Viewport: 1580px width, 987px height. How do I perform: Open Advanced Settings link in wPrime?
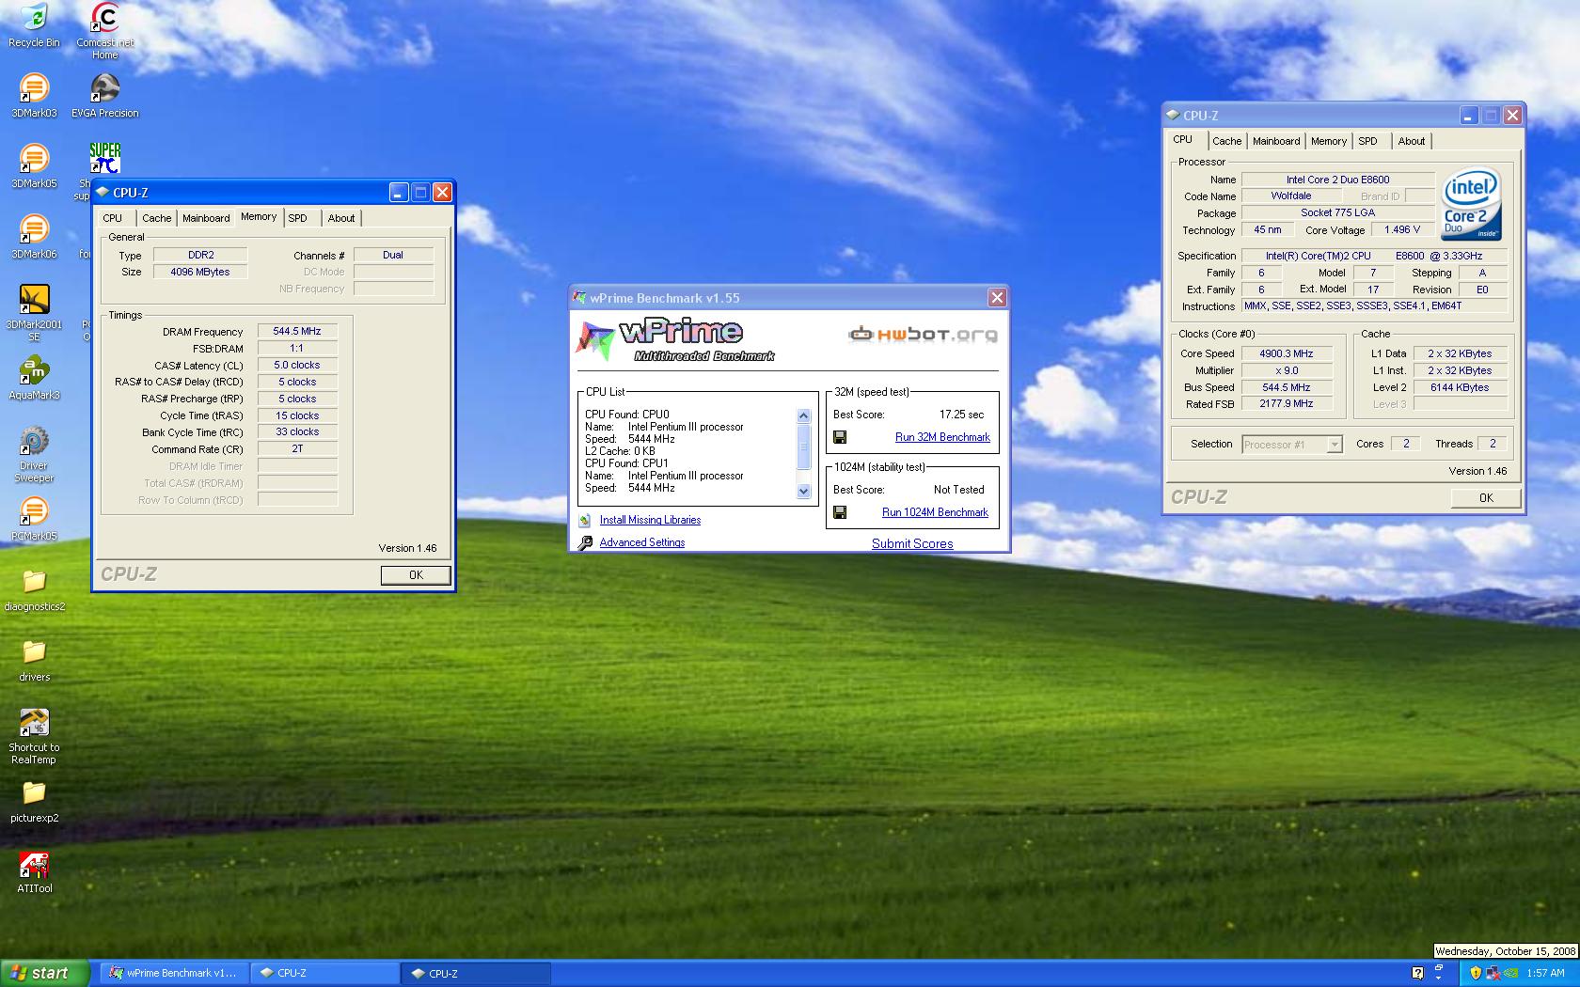642,542
